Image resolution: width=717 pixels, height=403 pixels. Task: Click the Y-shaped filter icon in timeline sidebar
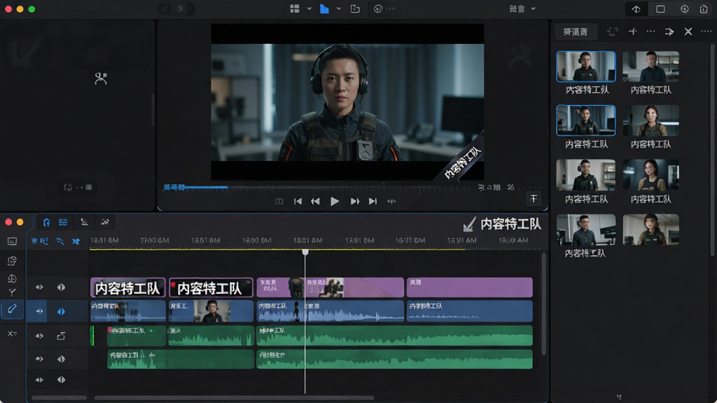click(13, 292)
